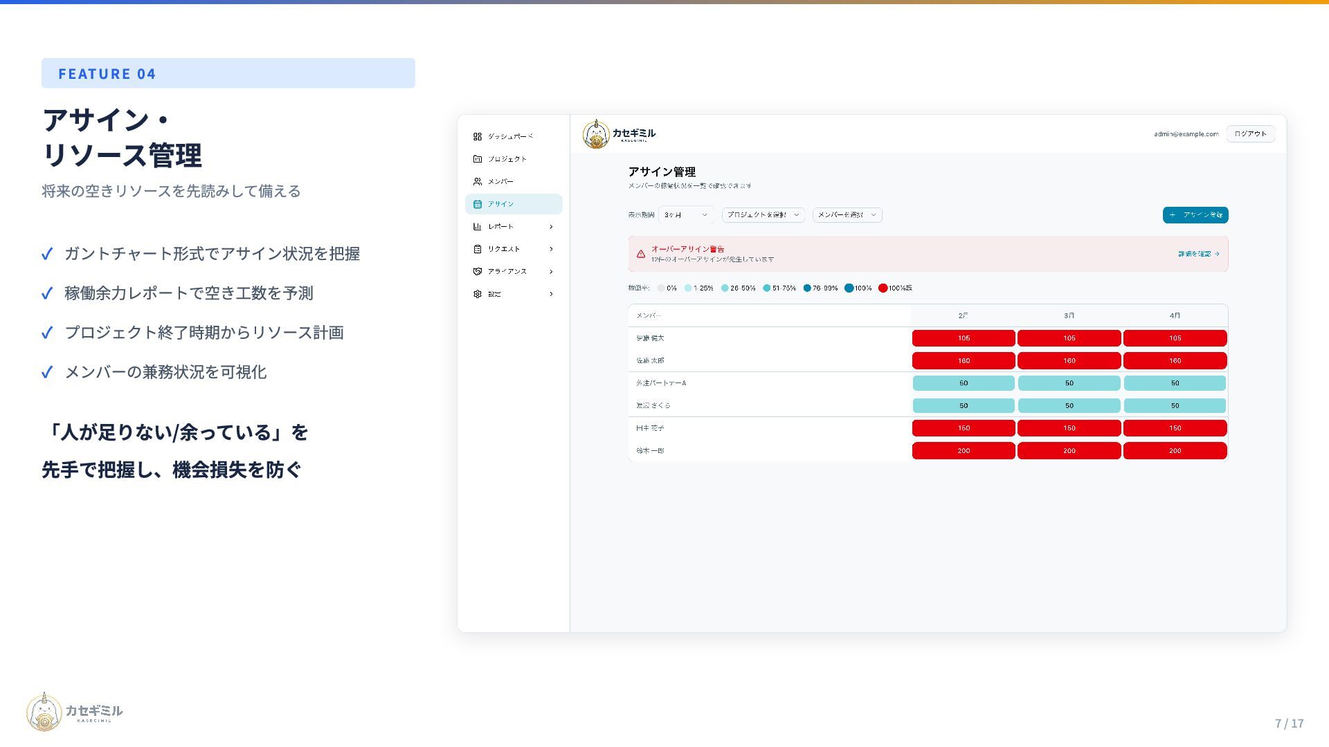
Task: Open 詳細を確認 link in overassign warning
Action: 1198,254
